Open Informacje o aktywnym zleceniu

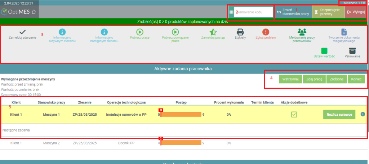coord(62,32)
